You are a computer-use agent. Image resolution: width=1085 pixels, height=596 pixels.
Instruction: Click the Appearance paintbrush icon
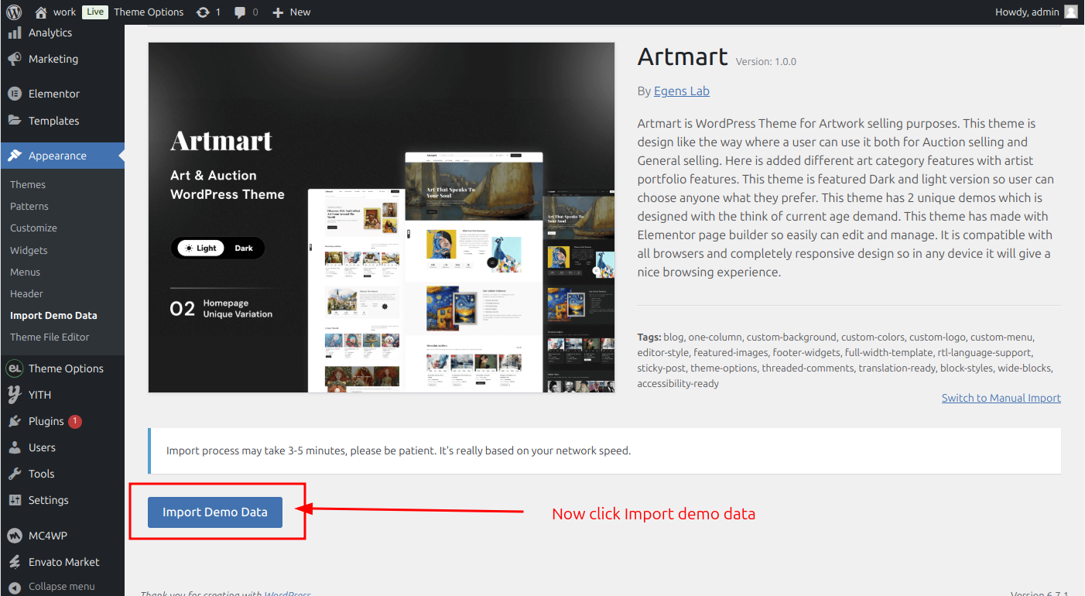pyautogui.click(x=15, y=156)
